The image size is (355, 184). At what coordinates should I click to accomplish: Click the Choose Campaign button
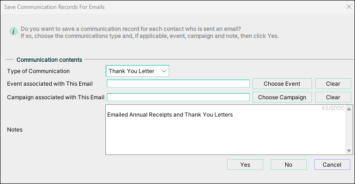pos(282,97)
